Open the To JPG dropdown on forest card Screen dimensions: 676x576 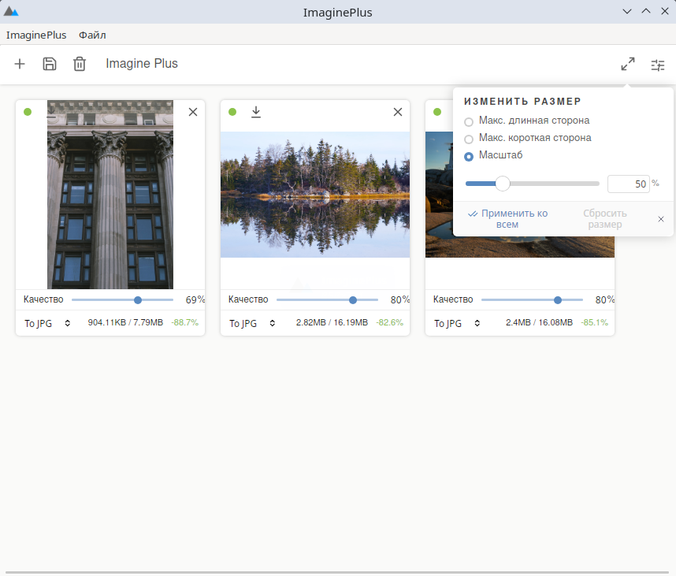(252, 323)
